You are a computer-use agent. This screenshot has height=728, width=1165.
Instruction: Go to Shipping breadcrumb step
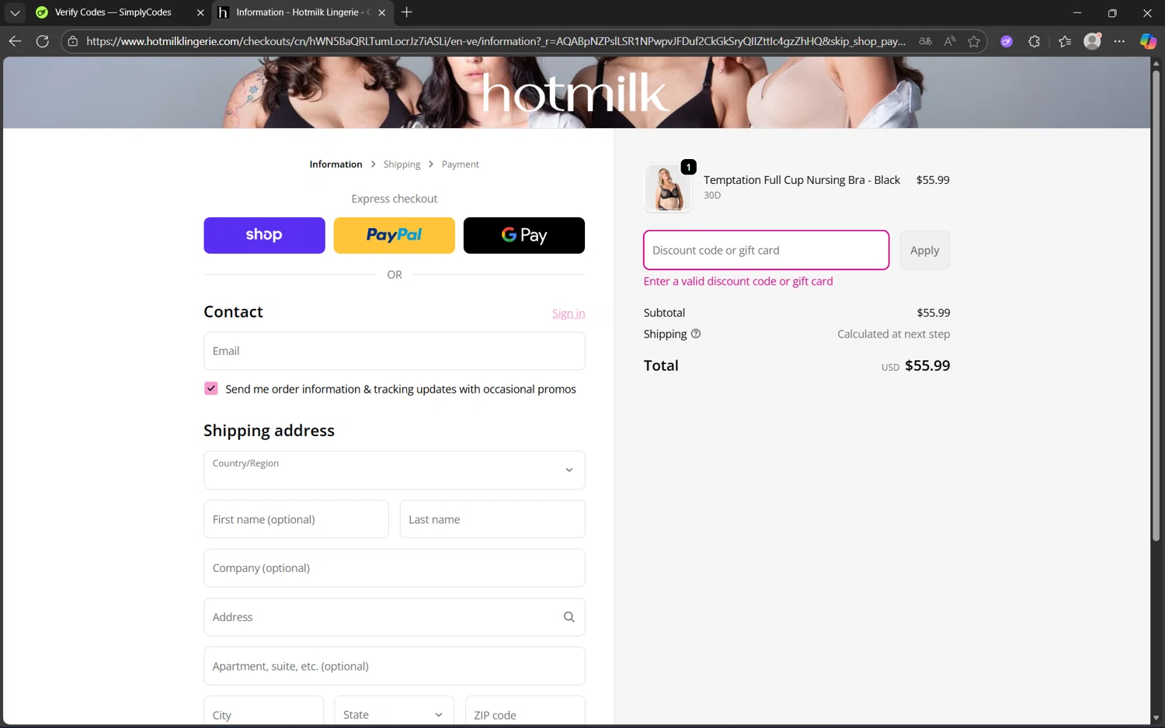[x=402, y=165]
